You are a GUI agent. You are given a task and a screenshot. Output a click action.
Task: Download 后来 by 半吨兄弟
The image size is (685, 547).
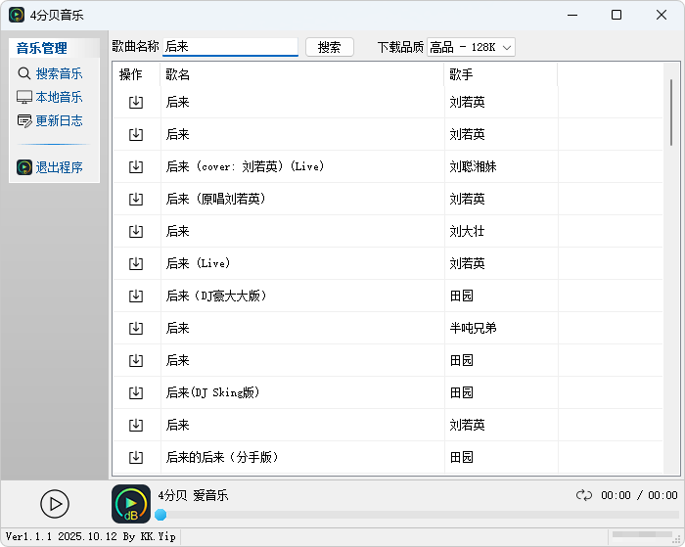(136, 328)
